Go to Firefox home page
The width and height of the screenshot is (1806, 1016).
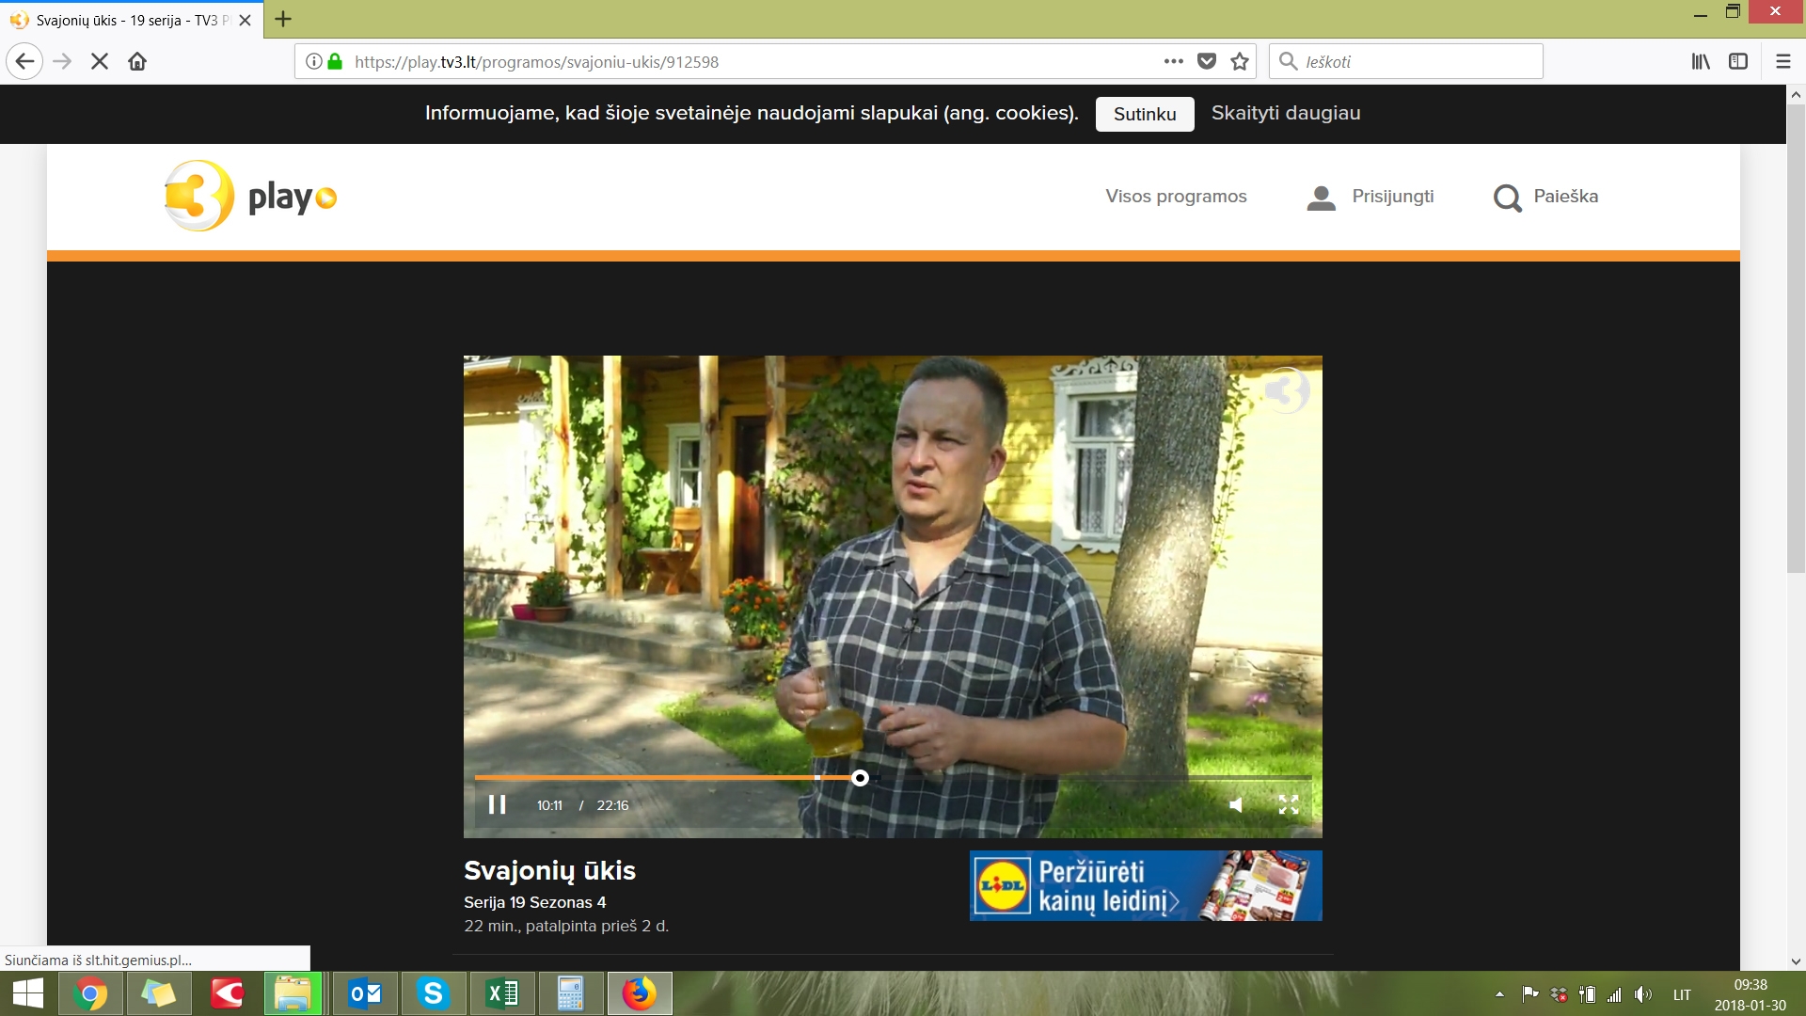click(x=137, y=62)
